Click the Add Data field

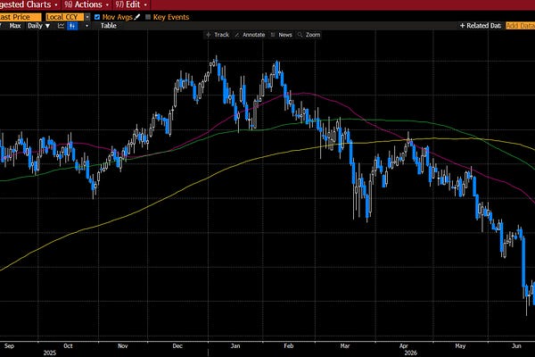pos(520,26)
